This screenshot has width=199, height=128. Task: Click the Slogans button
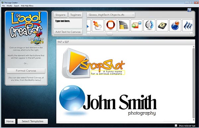pyautogui.click(x=60, y=15)
